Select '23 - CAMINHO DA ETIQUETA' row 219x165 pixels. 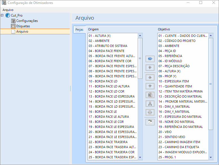pos(183,147)
